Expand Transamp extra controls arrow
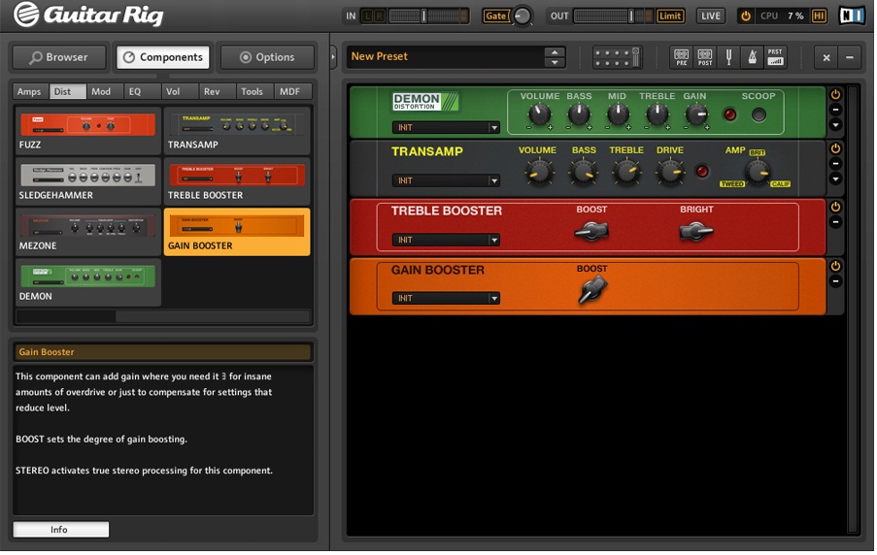The width and height of the screenshot is (877, 555). (835, 179)
